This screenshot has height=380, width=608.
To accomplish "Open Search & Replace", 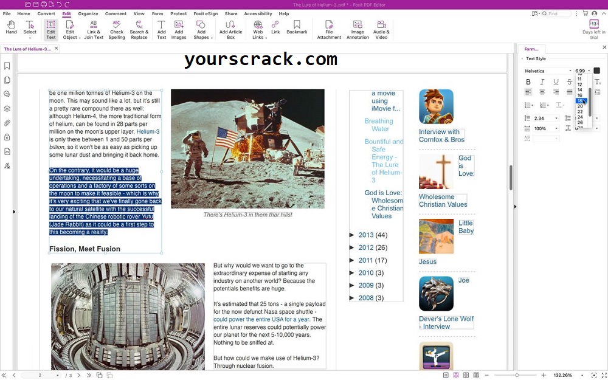I will [x=139, y=30].
